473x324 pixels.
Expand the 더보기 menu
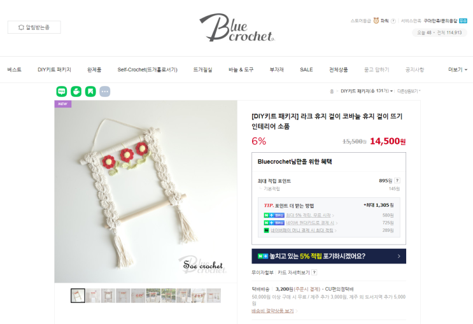pyautogui.click(x=458, y=69)
